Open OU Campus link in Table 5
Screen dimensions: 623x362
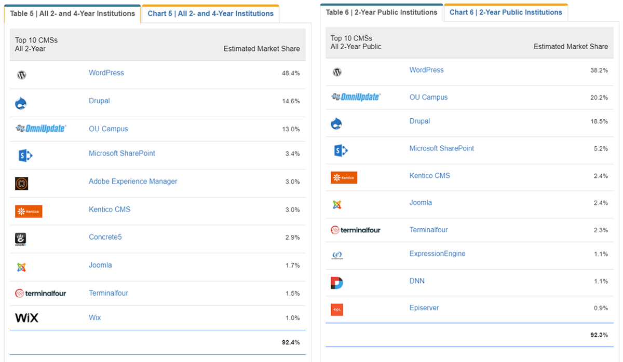[108, 129]
